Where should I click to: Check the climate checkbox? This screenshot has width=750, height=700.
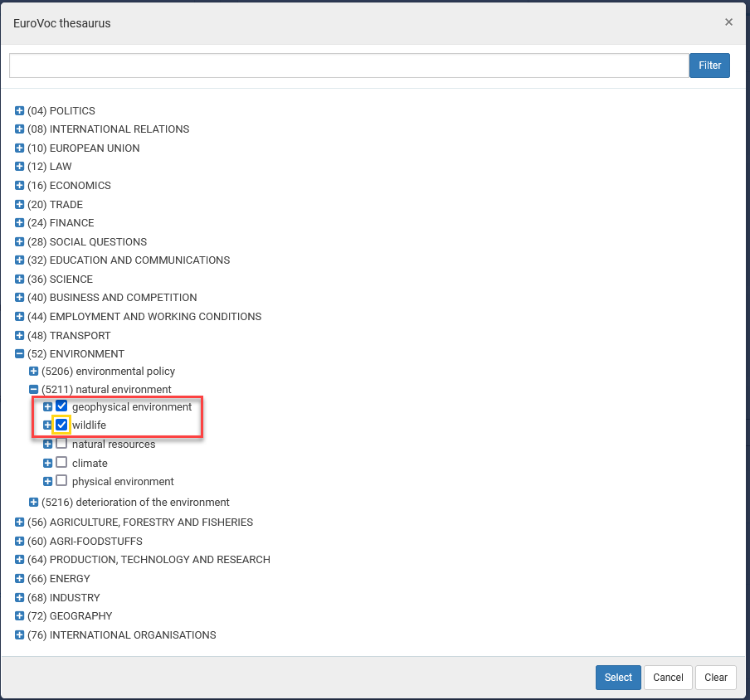click(61, 462)
